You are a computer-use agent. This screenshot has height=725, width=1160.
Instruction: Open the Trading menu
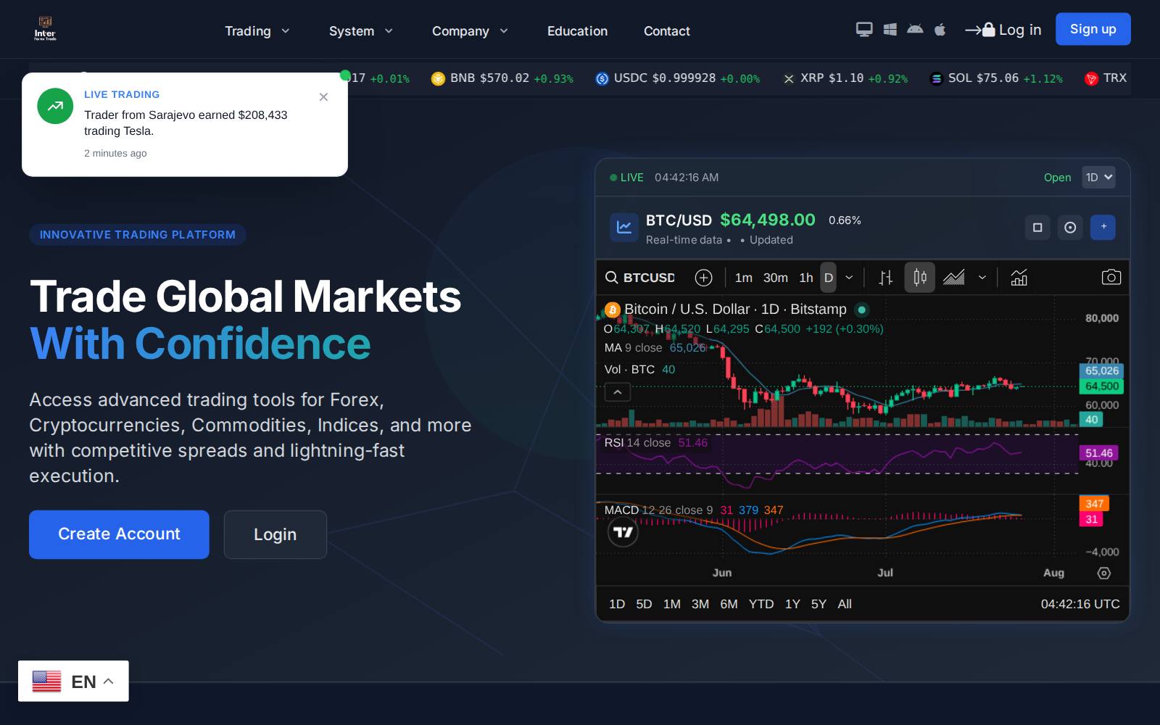point(257,31)
